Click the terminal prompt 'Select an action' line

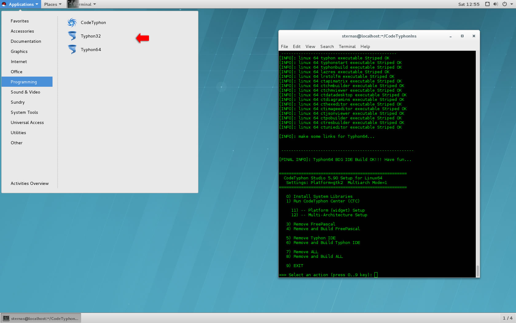click(328, 275)
